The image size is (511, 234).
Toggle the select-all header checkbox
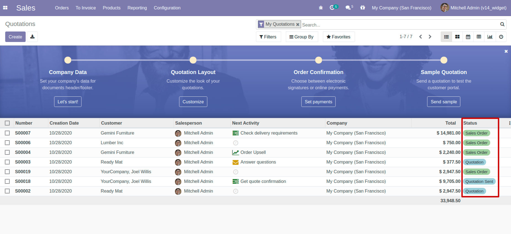pos(7,123)
